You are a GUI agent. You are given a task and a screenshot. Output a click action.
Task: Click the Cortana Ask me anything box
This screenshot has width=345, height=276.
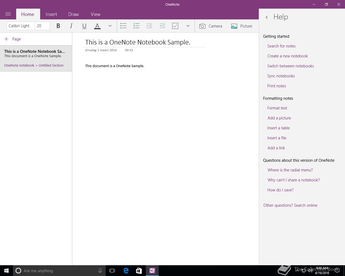click(60, 271)
